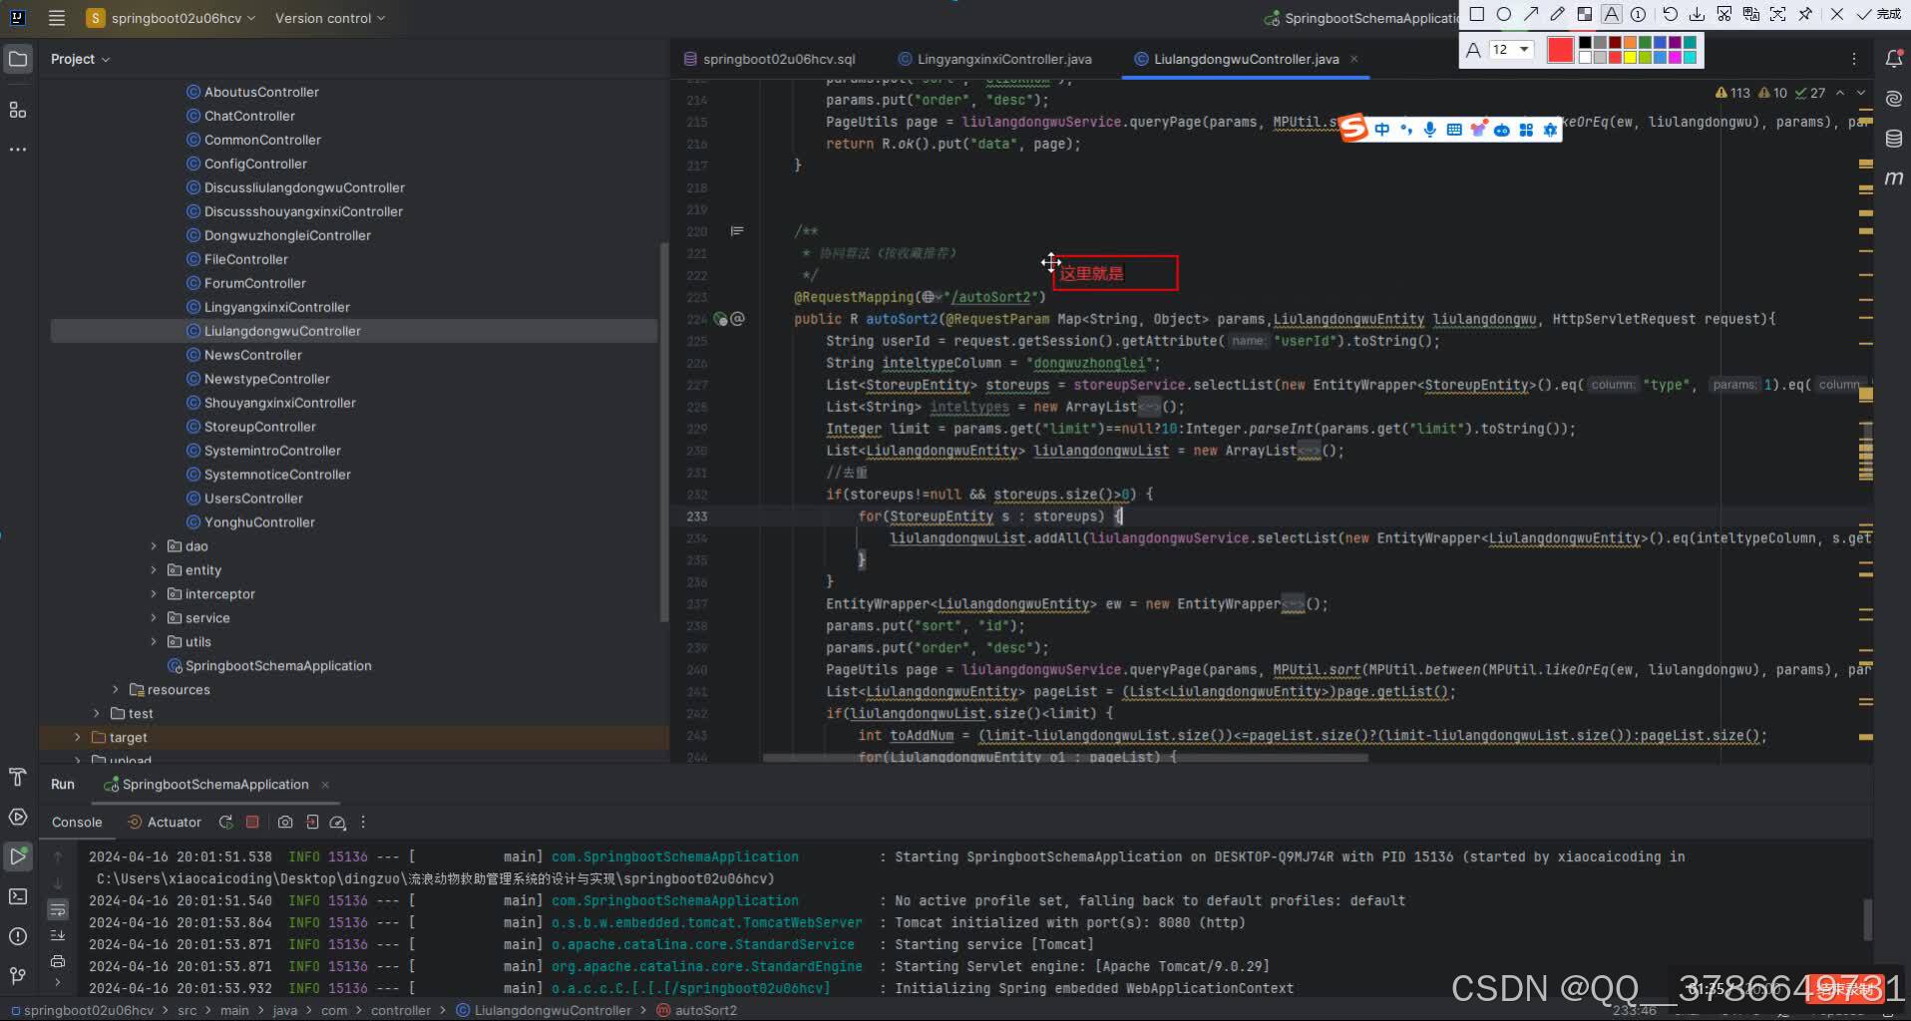1911x1021 pixels.
Task: Open the Terminal tool window
Action: [x=18, y=896]
